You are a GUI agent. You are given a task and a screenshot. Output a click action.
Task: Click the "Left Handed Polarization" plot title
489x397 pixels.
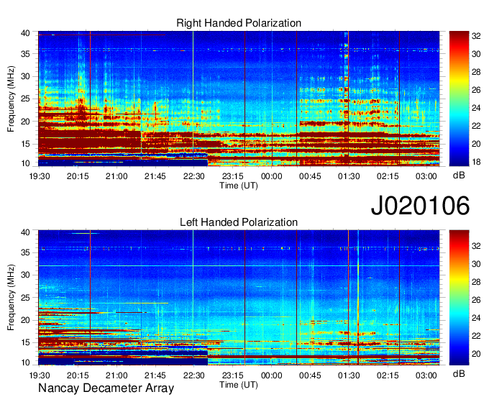tap(239, 222)
